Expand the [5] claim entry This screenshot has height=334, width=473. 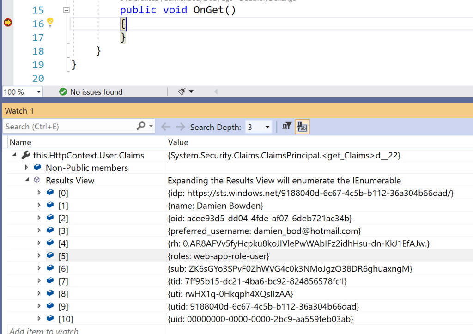[x=39, y=255]
